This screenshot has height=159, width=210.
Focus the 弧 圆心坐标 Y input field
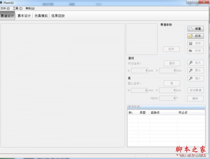tap(168, 90)
